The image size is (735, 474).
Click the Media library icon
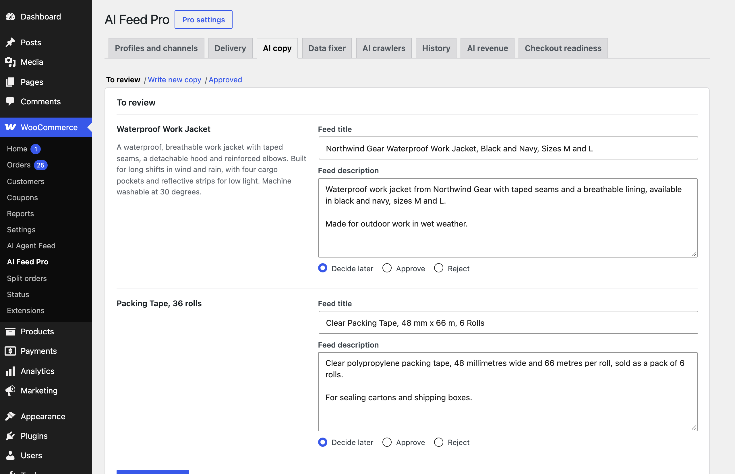[x=10, y=62]
